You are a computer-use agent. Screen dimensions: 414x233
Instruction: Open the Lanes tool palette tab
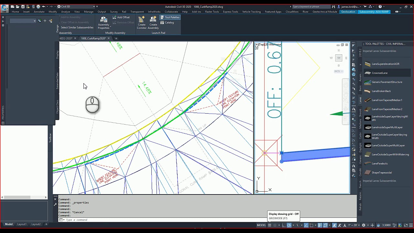click(360, 100)
